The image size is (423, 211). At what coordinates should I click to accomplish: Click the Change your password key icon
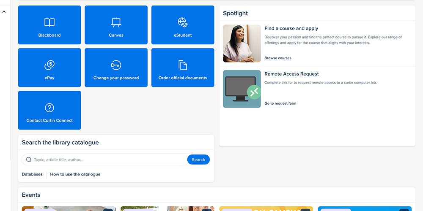(116, 65)
